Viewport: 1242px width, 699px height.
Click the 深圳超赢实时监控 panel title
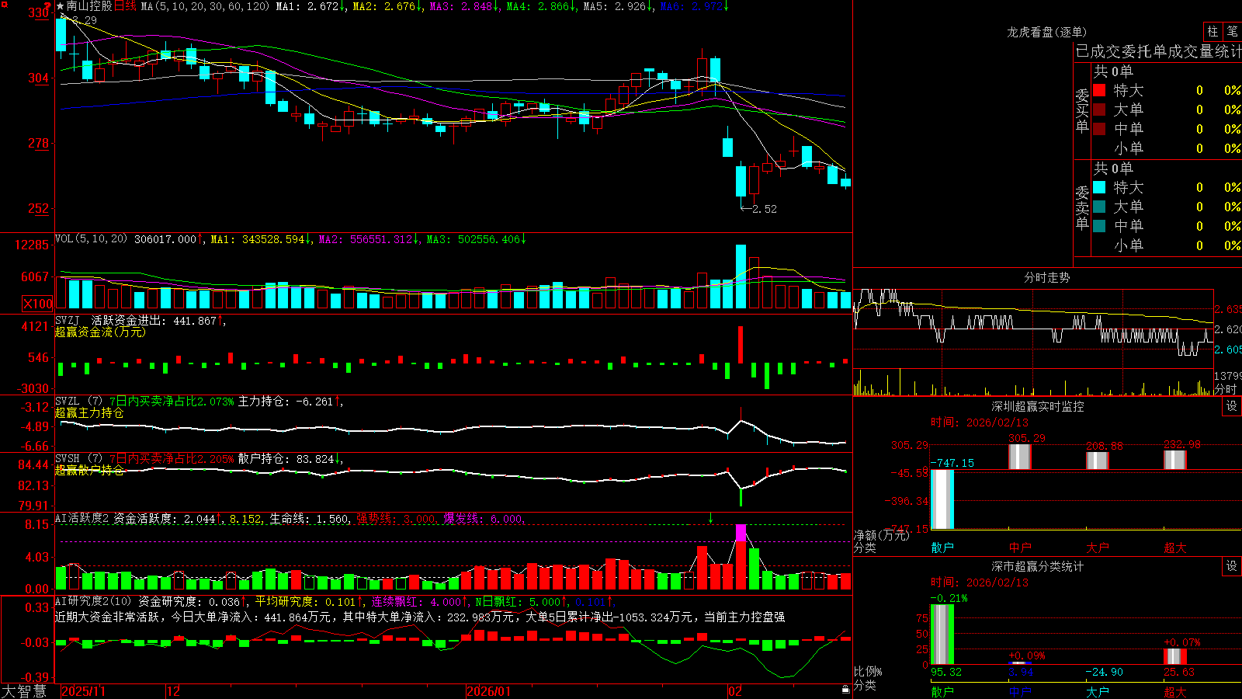[1037, 406]
